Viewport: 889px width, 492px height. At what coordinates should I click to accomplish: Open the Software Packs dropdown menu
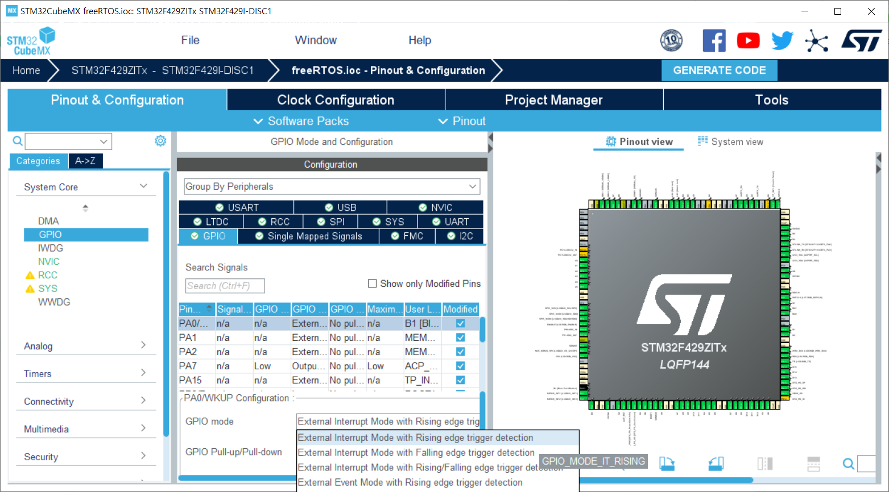pyautogui.click(x=301, y=121)
